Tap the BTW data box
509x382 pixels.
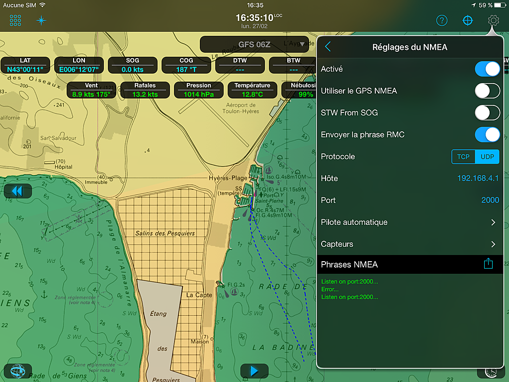click(293, 65)
